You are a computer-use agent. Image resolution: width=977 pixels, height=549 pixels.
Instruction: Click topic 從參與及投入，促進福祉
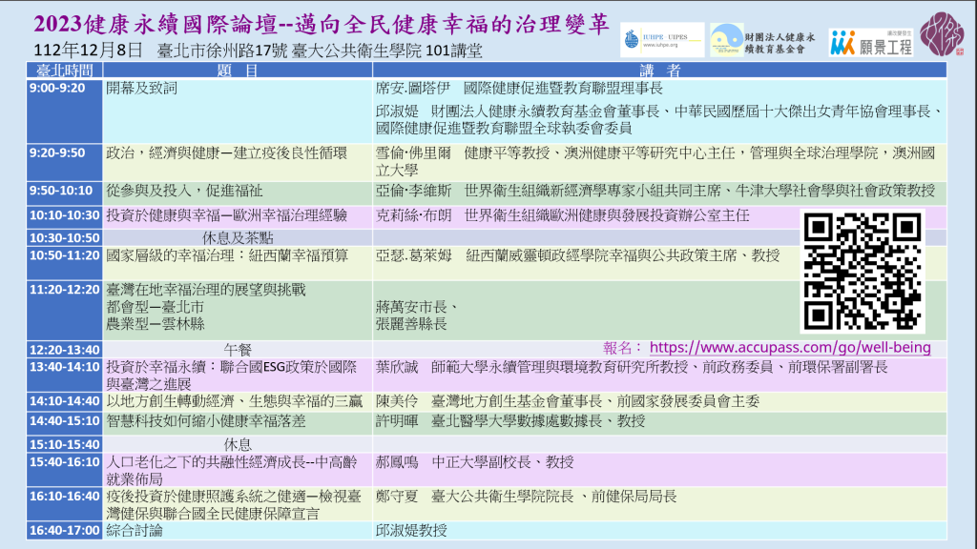(x=184, y=191)
